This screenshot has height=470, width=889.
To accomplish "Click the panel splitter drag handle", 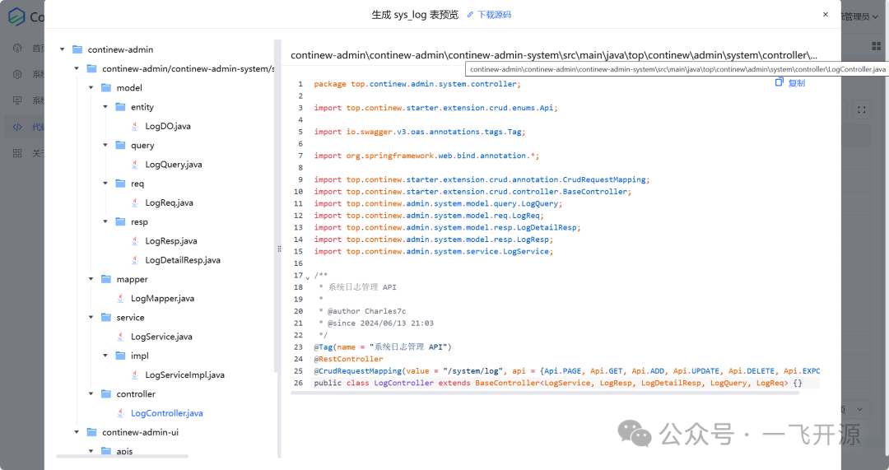I will click(x=279, y=248).
